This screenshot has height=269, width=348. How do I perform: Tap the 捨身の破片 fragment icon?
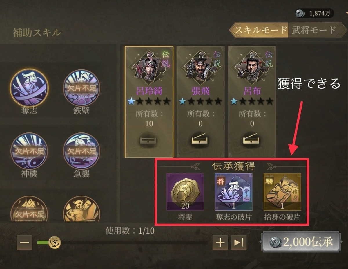click(x=282, y=192)
